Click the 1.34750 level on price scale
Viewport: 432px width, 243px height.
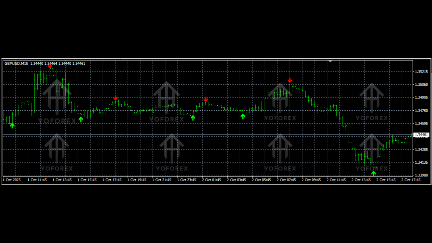(x=422, y=111)
